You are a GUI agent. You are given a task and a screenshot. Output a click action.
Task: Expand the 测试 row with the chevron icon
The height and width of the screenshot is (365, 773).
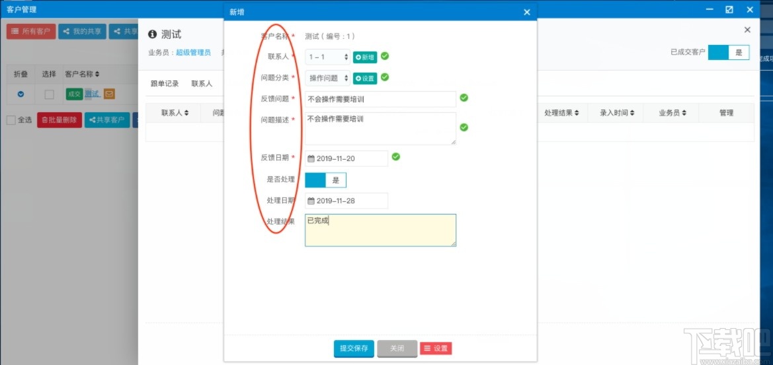(x=20, y=94)
